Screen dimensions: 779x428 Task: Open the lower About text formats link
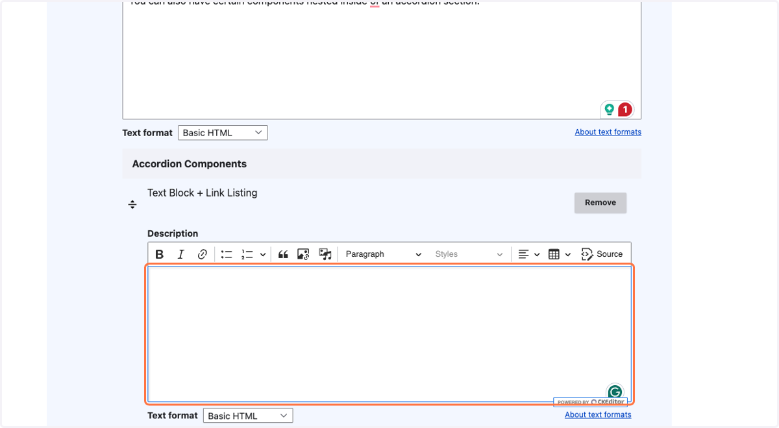coord(598,415)
